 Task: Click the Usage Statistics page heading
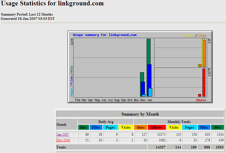[52, 4]
